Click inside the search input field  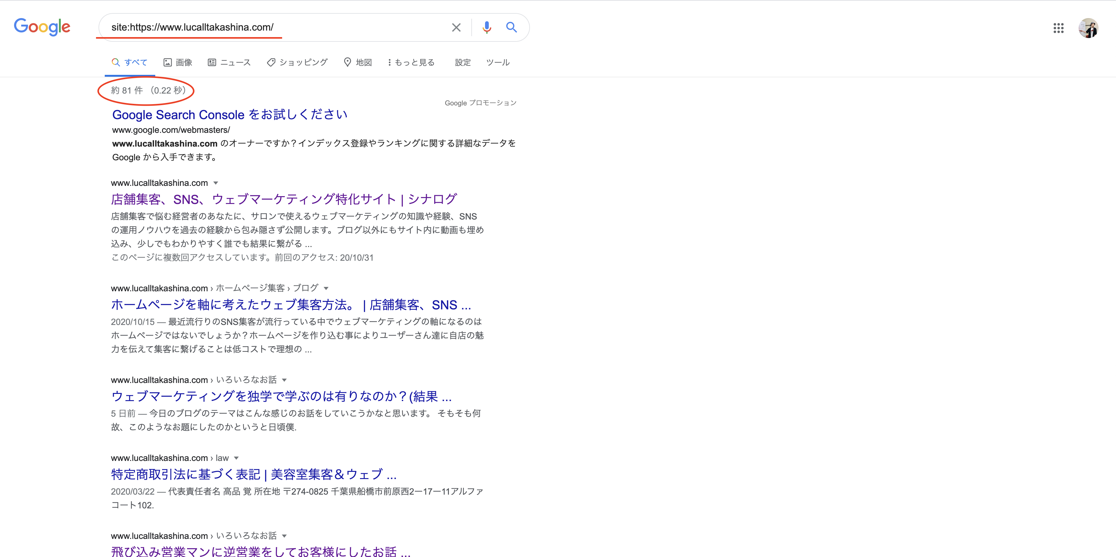pos(277,27)
